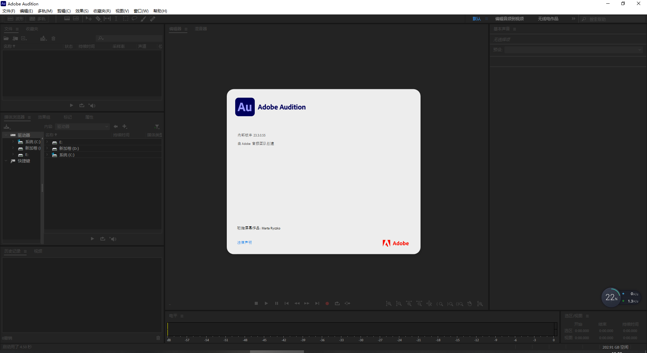Select the Time Selection tool
The image size is (647, 353).
(116, 19)
